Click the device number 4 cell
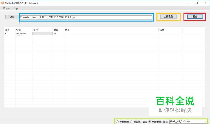This screenshot has width=210, height=124. (5, 33)
